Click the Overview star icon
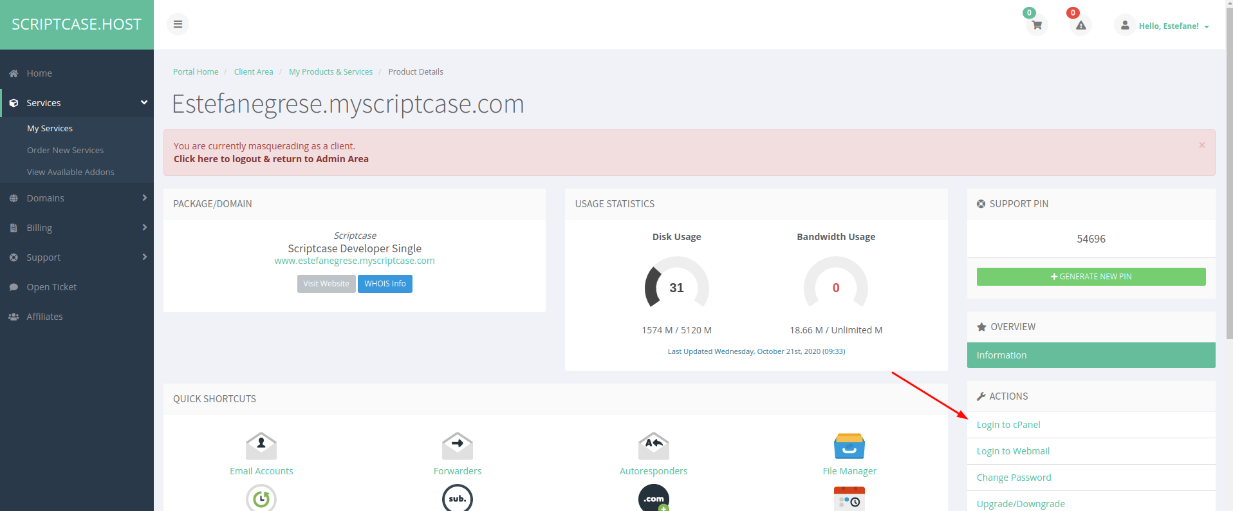Screen dimensions: 1233x511 (x=981, y=327)
